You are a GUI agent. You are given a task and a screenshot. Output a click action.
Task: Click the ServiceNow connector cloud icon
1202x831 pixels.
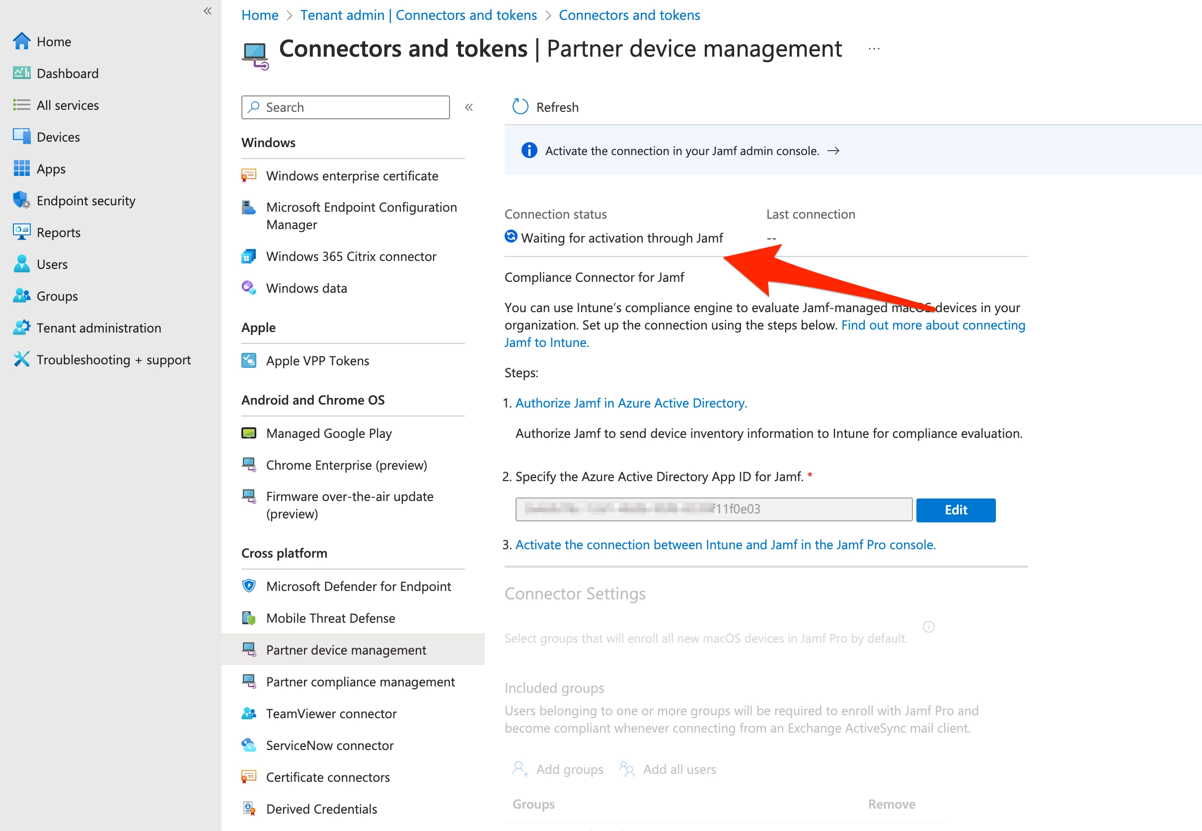[249, 745]
